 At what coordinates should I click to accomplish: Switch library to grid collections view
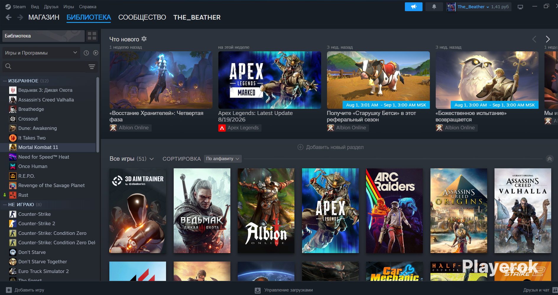[x=92, y=36]
